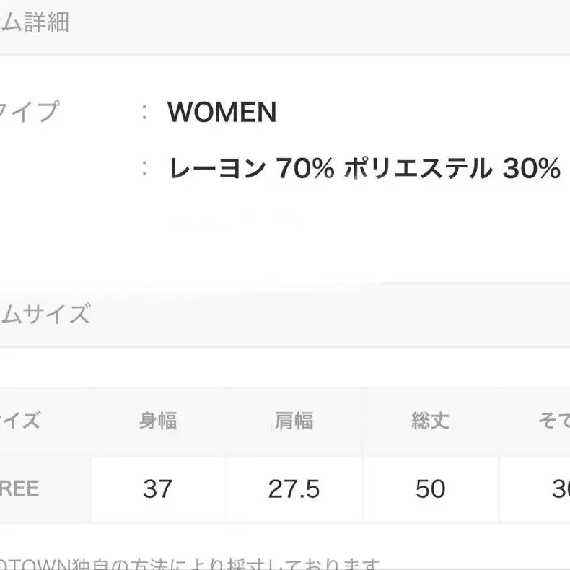
Task: Select the FREE size row label
Action: click(20, 488)
